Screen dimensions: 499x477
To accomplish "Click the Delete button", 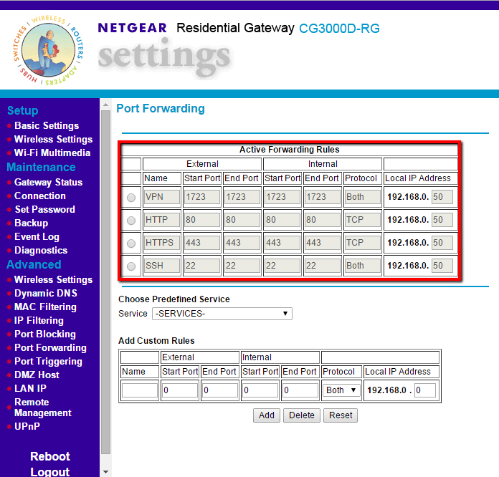I will (x=301, y=415).
